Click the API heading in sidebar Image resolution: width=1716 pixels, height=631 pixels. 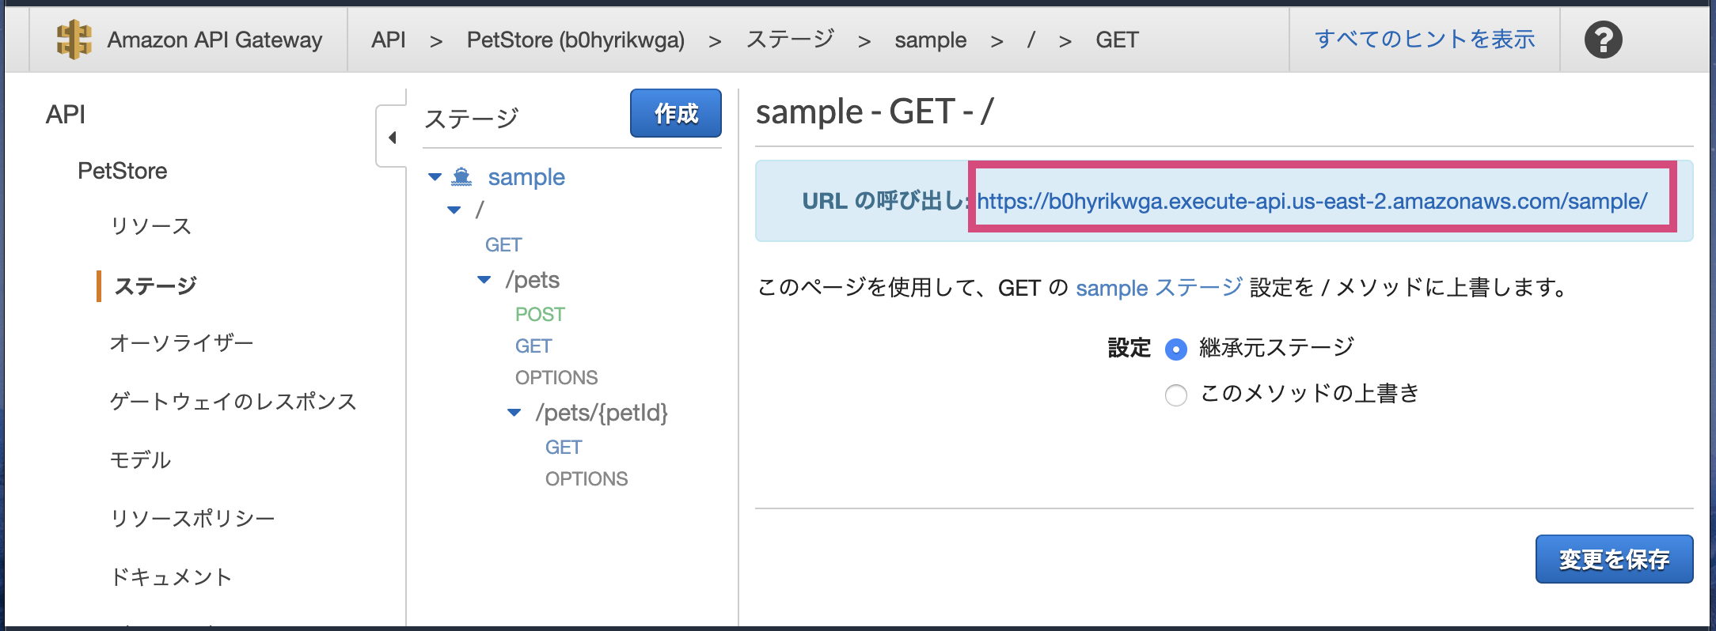pyautogui.click(x=66, y=115)
